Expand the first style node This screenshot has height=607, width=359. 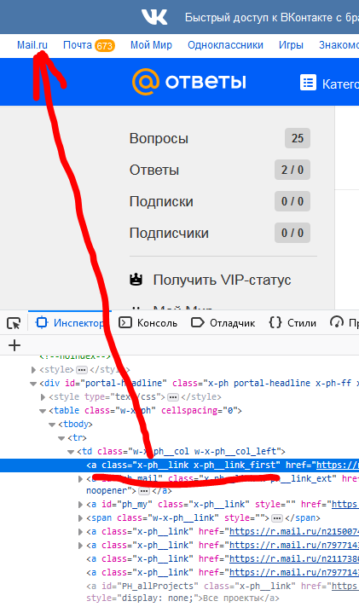pyautogui.click(x=34, y=370)
